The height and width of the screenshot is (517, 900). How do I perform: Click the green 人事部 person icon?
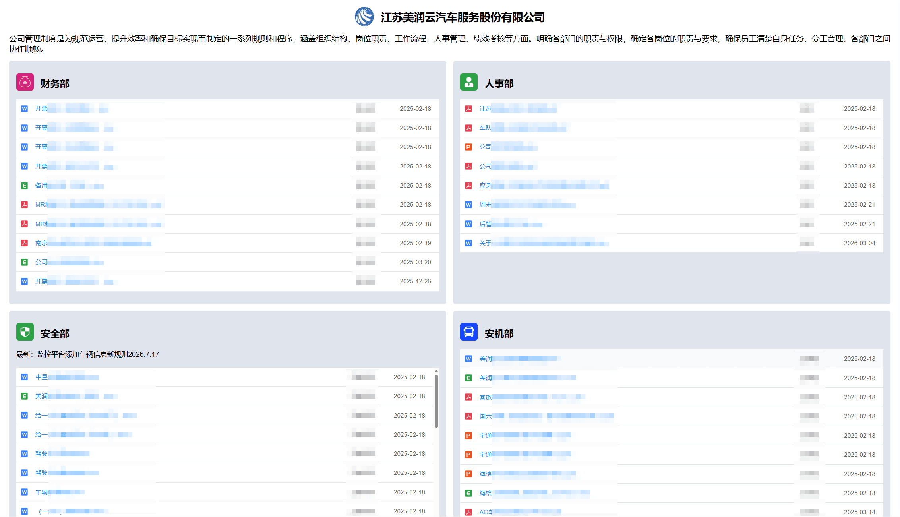point(469,82)
